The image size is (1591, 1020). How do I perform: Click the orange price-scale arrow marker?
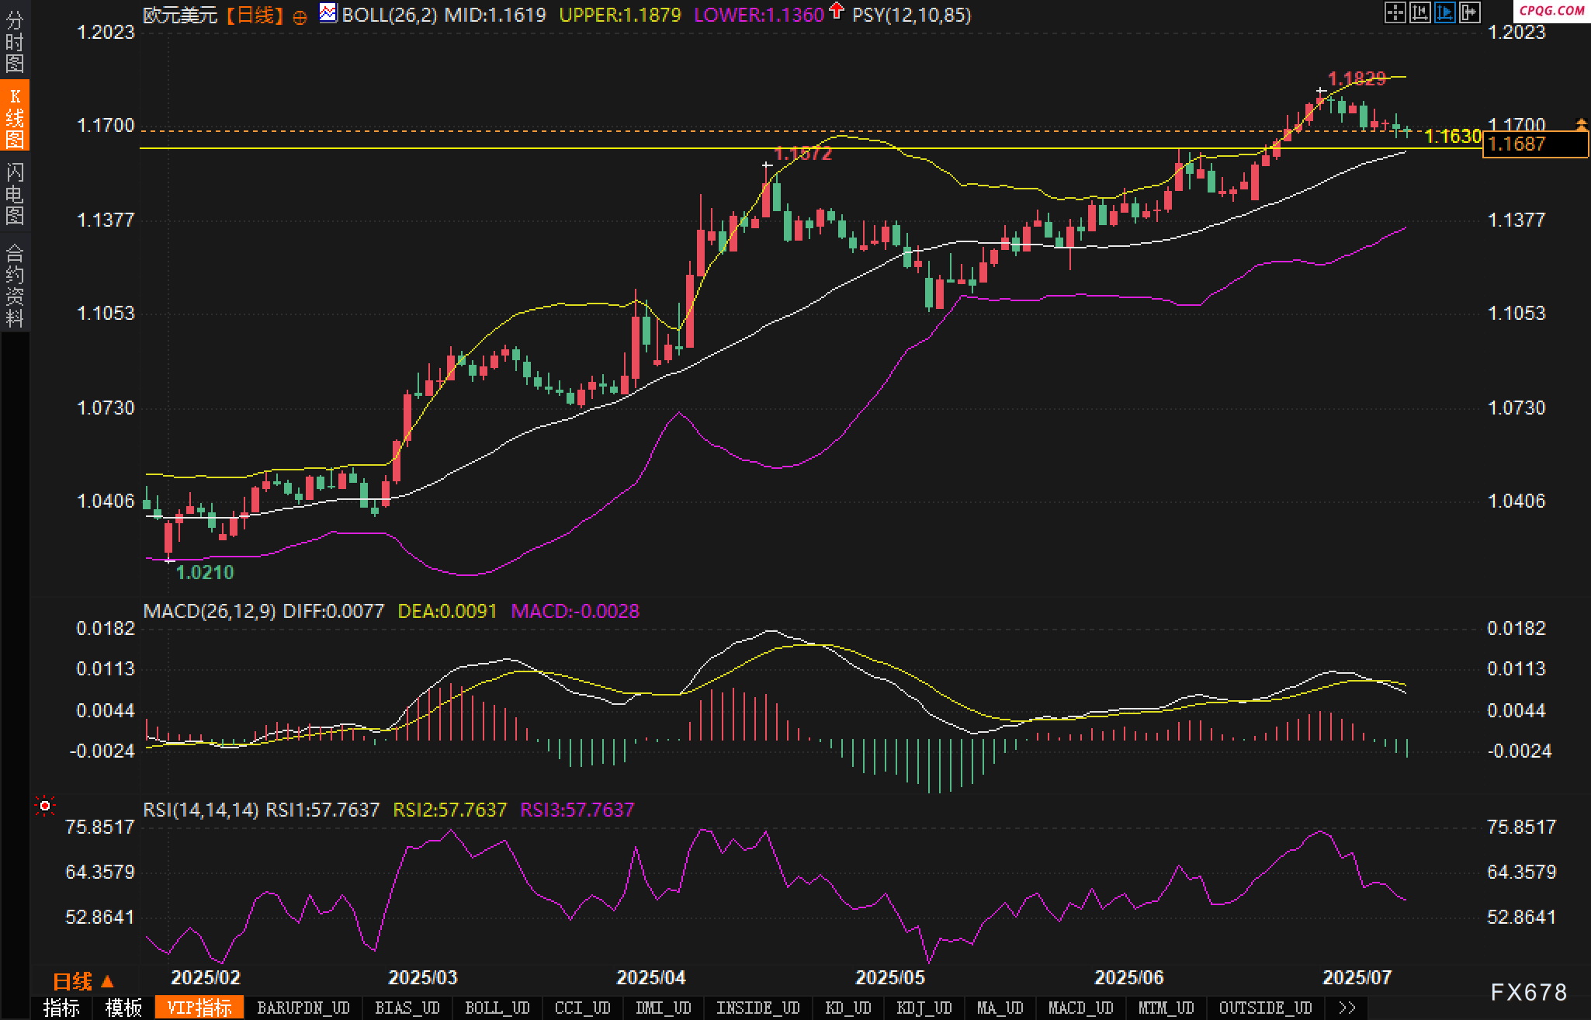(1581, 124)
